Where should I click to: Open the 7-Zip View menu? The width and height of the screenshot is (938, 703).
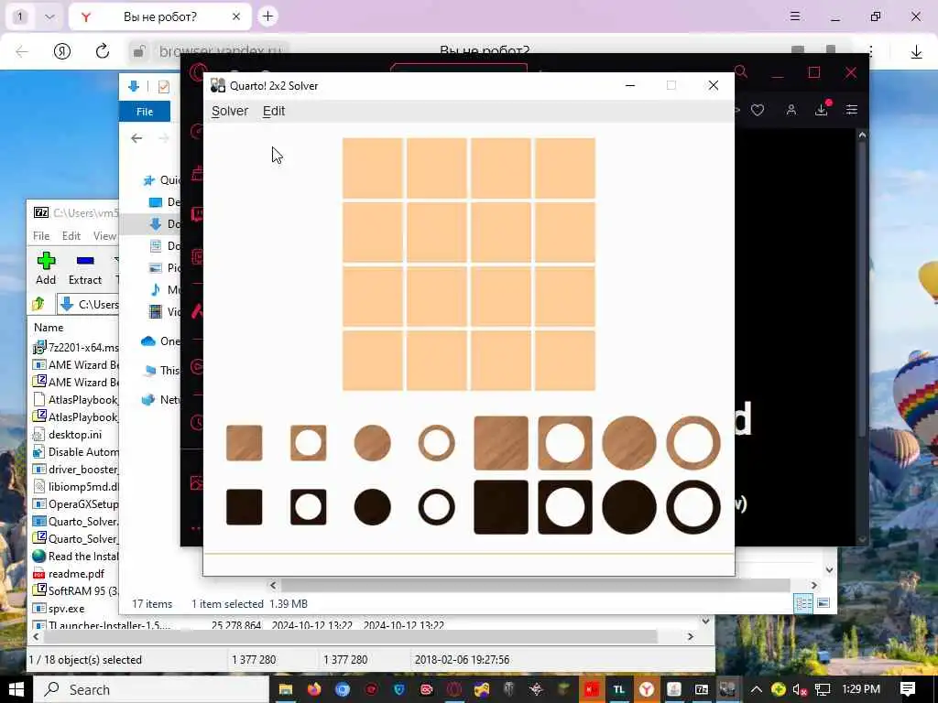(104, 236)
